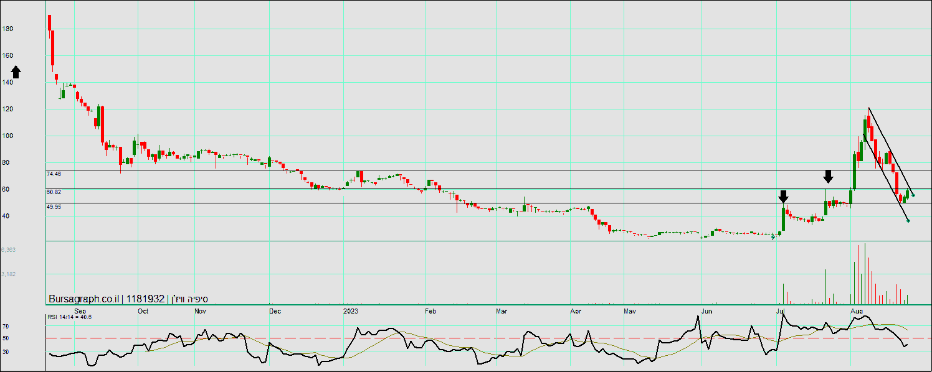Click the 2023 label on the time axis
The height and width of the screenshot is (372, 932).
[351, 310]
